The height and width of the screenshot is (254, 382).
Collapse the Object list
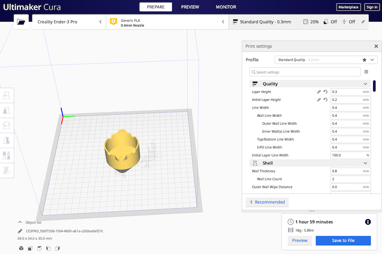tap(20, 222)
